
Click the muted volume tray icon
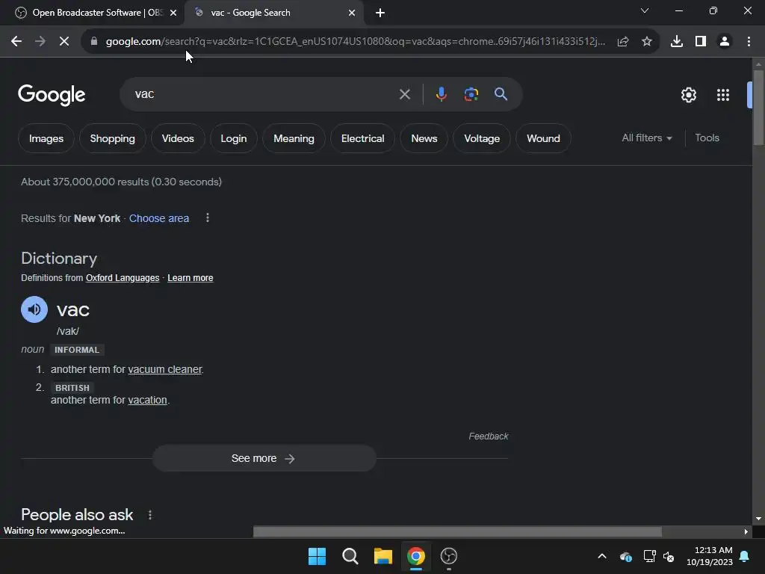tap(669, 556)
